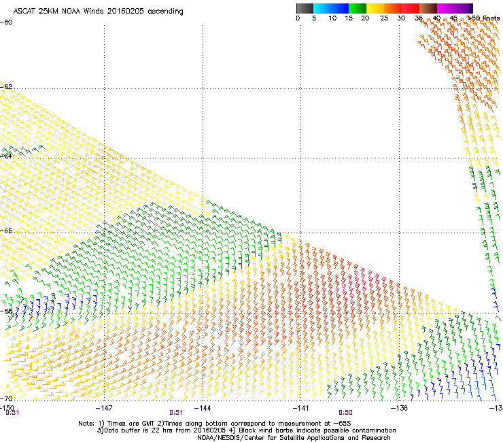Click the '10' legend label under the color bar

[332, 18]
